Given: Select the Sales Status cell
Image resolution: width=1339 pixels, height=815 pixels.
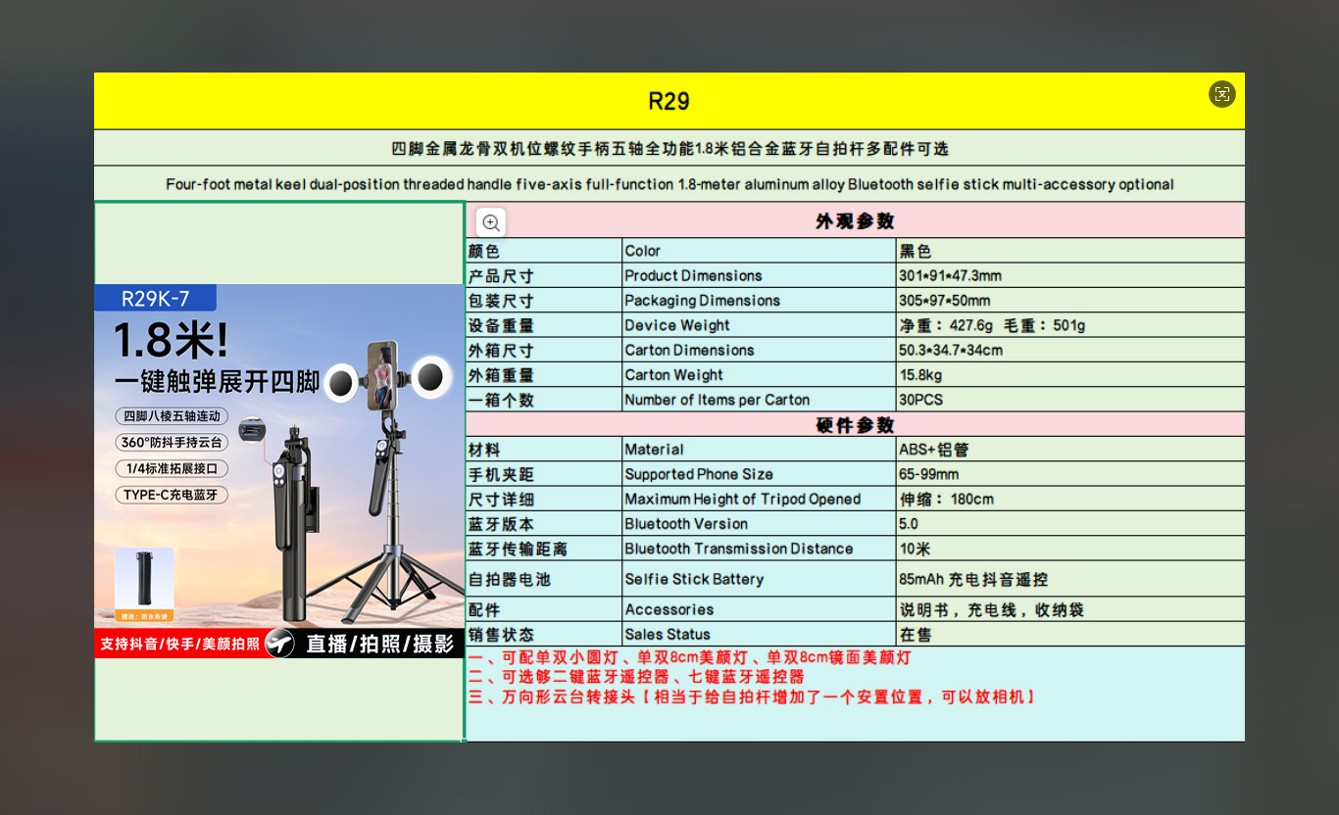Looking at the screenshot, I should pos(668,635).
